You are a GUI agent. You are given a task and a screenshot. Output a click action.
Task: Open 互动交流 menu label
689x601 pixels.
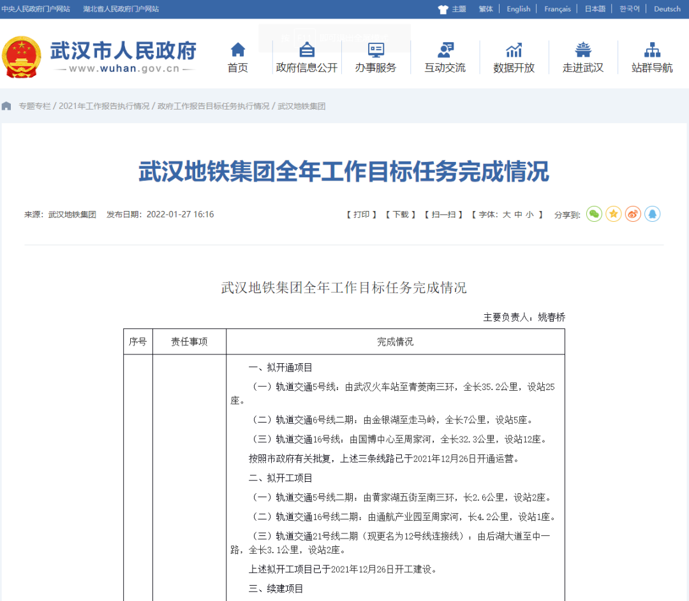[445, 68]
